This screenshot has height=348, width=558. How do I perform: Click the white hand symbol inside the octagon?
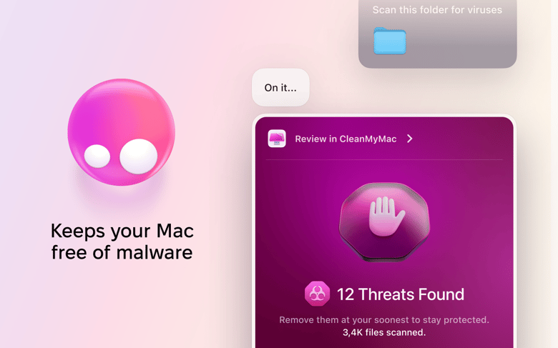click(x=386, y=217)
